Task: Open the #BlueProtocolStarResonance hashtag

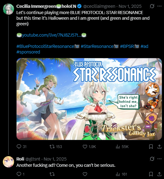Action: point(45,46)
